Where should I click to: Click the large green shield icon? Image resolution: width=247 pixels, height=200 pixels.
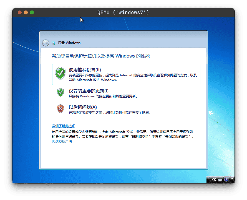click(x=60, y=73)
